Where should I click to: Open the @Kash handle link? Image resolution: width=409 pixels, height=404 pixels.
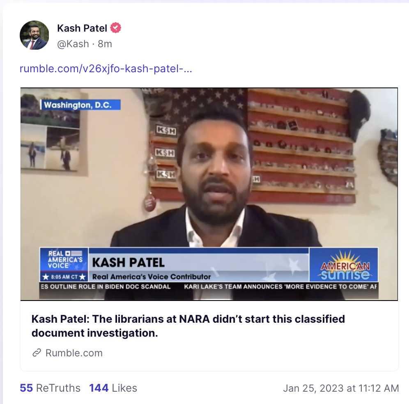[x=73, y=44]
